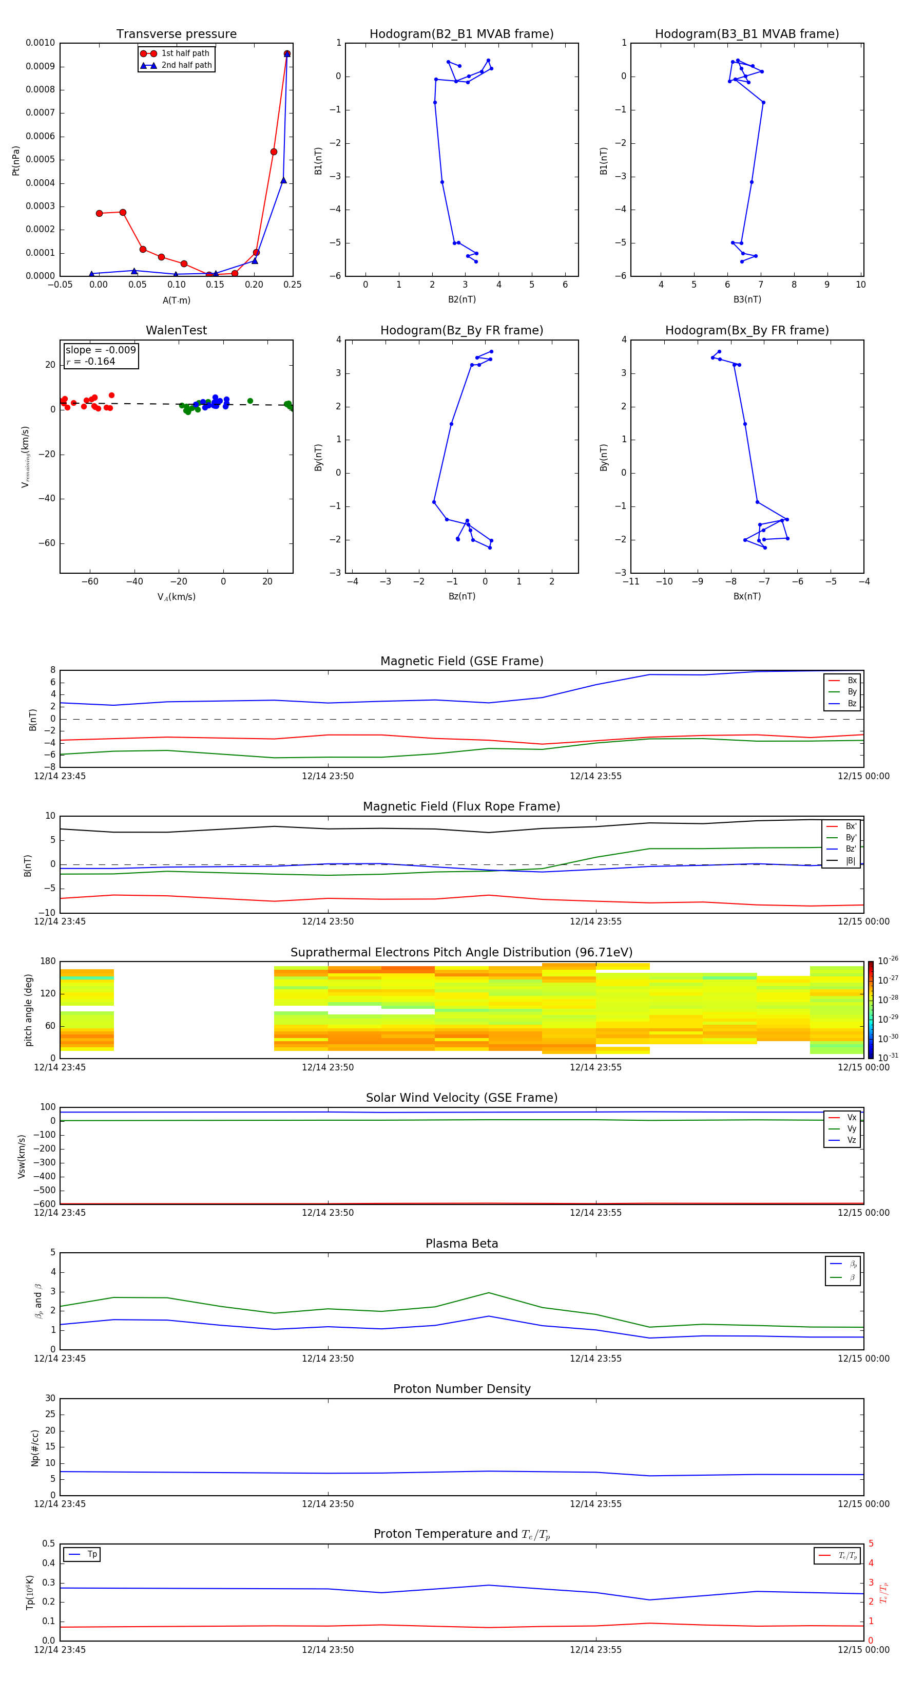Click the "Bx'" entry in Flux Rope legend

pos(841,826)
